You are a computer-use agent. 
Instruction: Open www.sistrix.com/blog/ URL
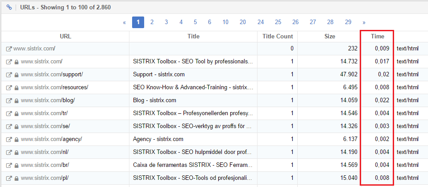48,100
